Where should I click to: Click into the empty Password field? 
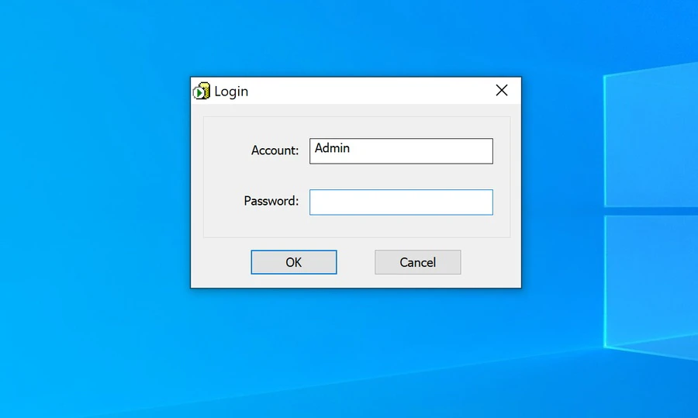(x=401, y=202)
